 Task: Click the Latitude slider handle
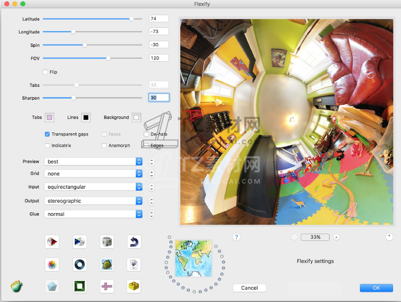click(131, 18)
